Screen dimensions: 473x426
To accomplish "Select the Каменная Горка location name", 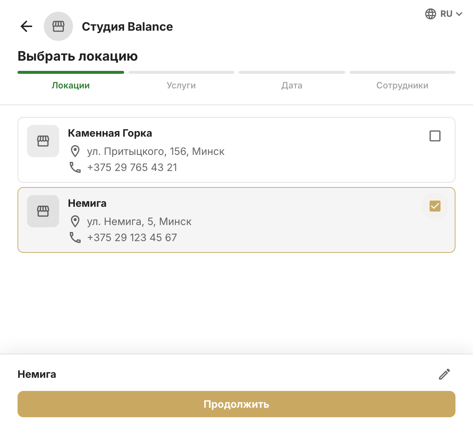I will pyautogui.click(x=110, y=133).
